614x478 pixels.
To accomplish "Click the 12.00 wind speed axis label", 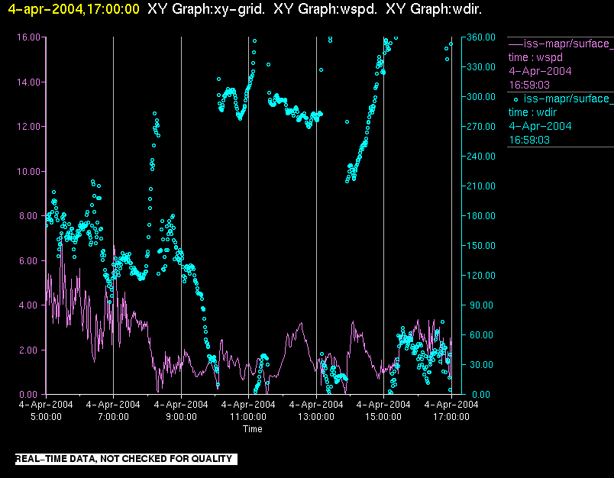I will pyautogui.click(x=28, y=127).
